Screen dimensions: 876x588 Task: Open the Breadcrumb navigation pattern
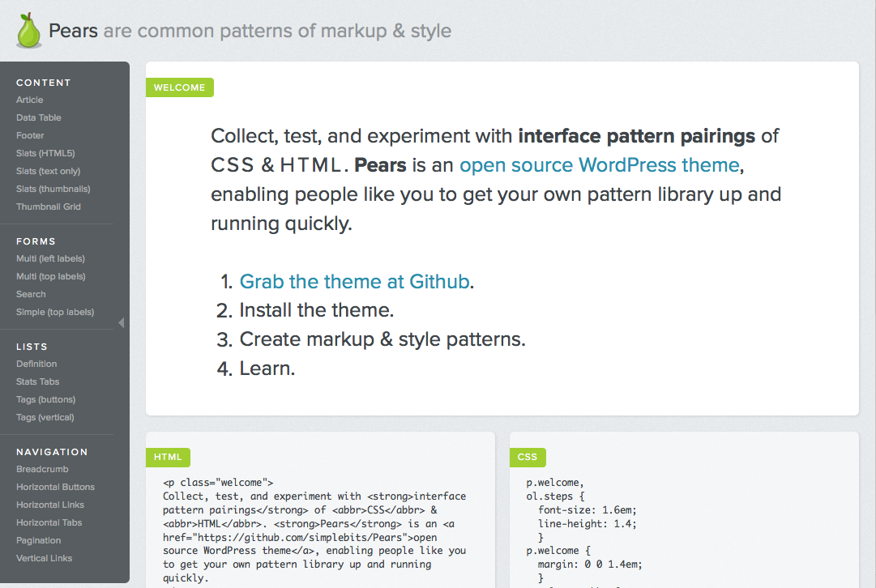42,470
